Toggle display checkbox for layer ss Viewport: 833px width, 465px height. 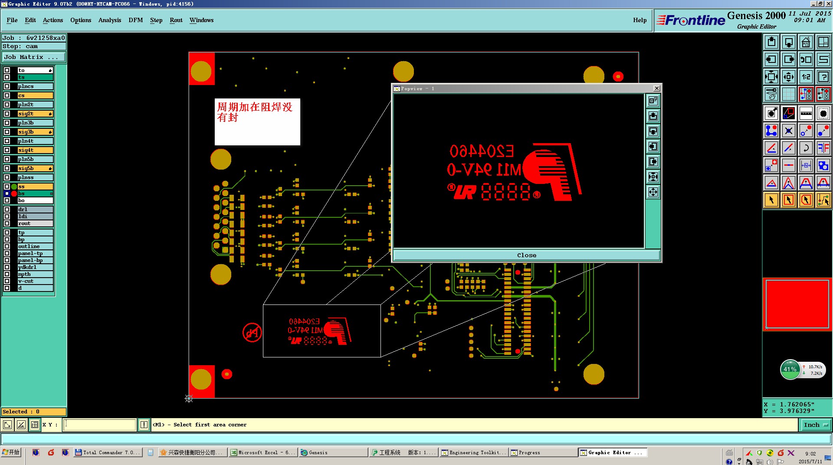7,187
